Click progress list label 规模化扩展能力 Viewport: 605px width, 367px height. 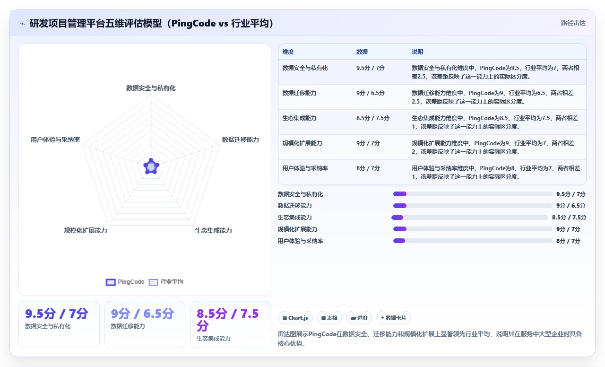coord(298,229)
